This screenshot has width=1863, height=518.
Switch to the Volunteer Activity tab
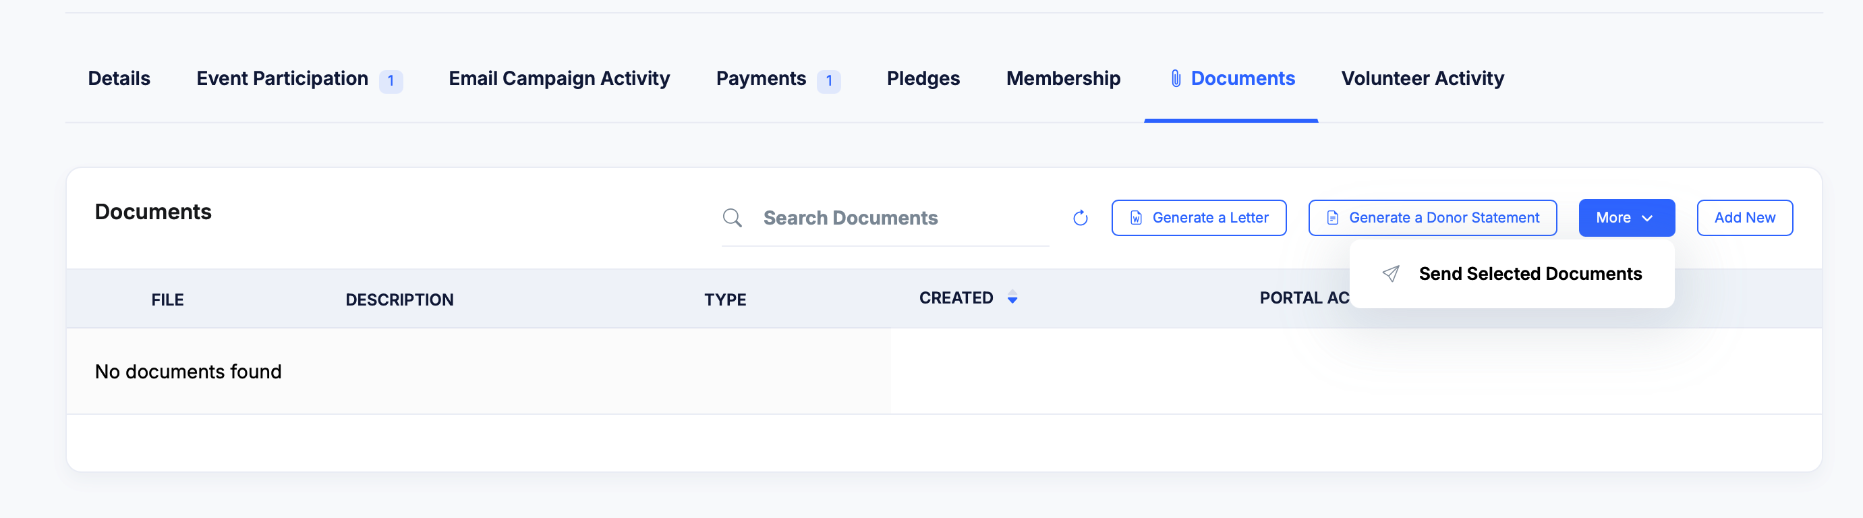click(1422, 78)
